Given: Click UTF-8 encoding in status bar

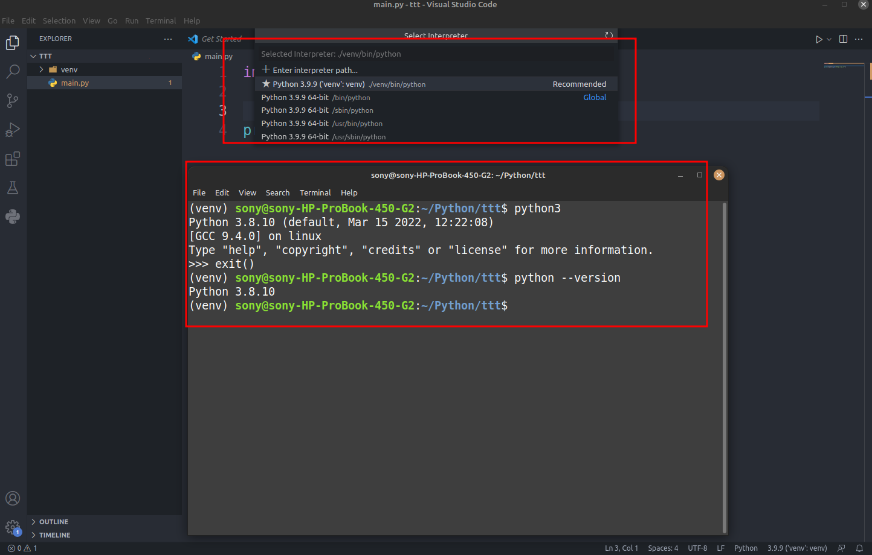Looking at the screenshot, I should (697, 548).
